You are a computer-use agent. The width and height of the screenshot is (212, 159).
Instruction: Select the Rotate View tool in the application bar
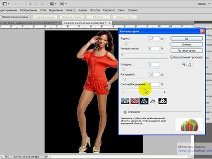click(x=42, y=4)
